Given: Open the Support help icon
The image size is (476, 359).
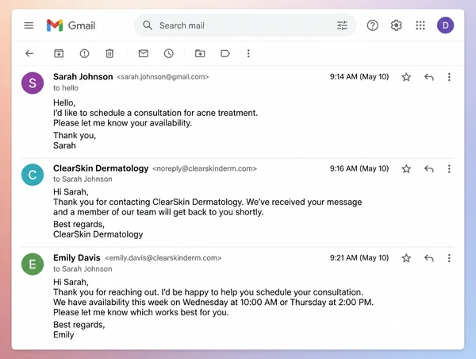Looking at the screenshot, I should 373,25.
